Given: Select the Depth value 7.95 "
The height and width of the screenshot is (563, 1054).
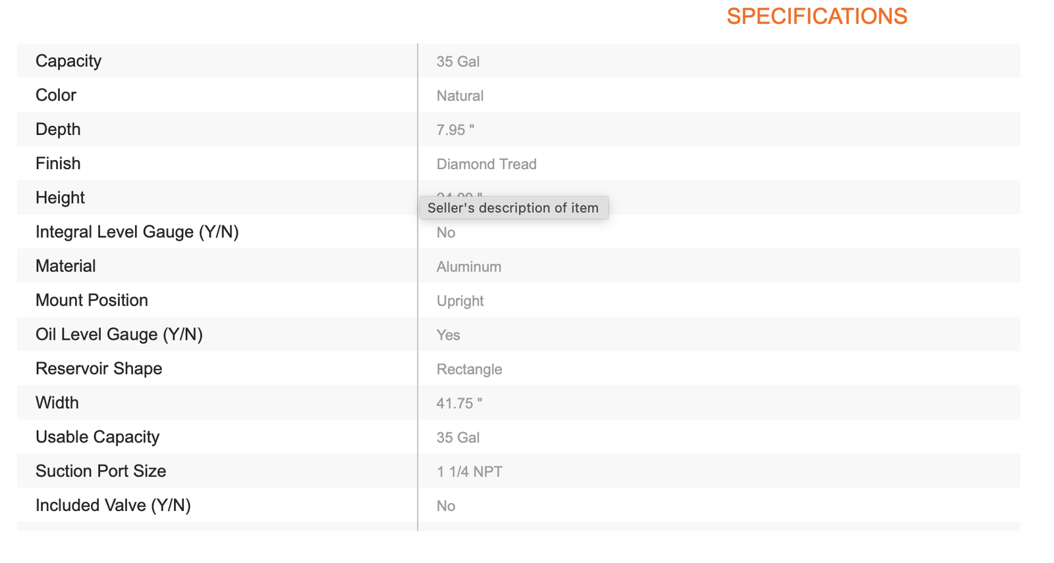Looking at the screenshot, I should (x=455, y=130).
